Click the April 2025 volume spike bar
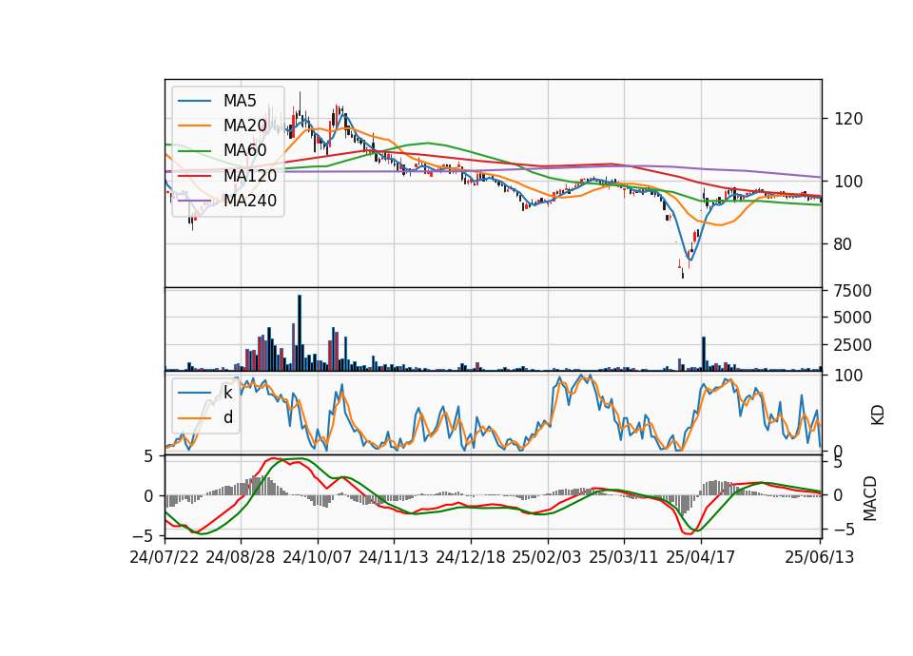This screenshot has width=913, height=656. (x=704, y=354)
